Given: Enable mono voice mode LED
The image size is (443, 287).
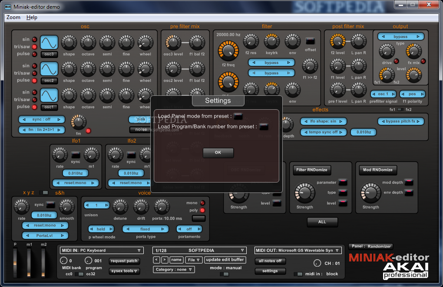Looking at the screenshot, I should tap(202, 203).
